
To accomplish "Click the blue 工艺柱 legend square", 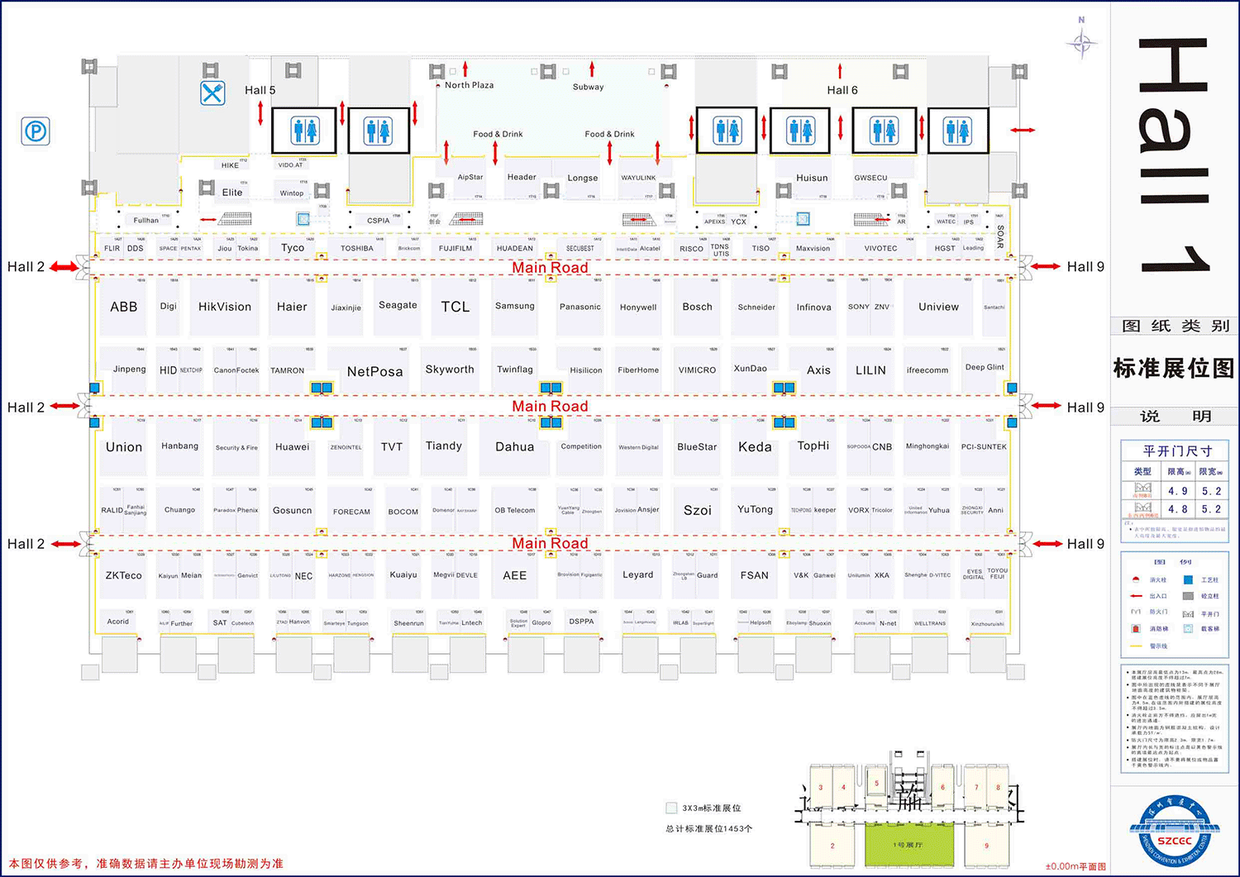I will (1188, 580).
